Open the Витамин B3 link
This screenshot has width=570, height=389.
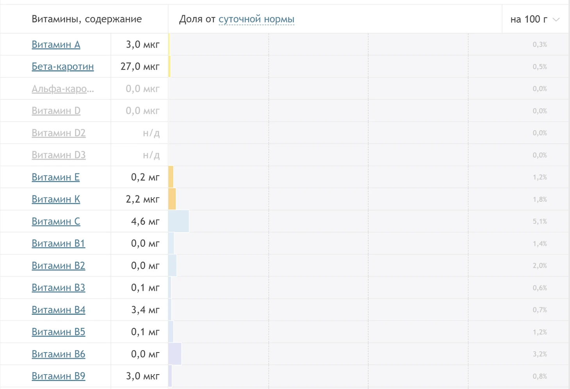click(58, 288)
